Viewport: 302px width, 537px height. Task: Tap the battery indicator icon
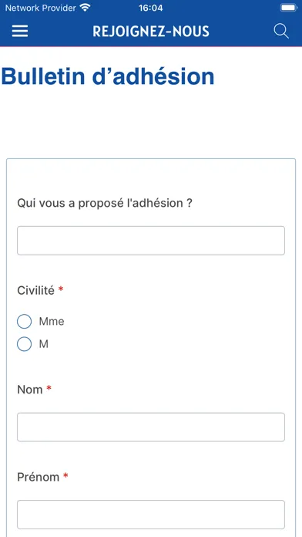(x=289, y=8)
